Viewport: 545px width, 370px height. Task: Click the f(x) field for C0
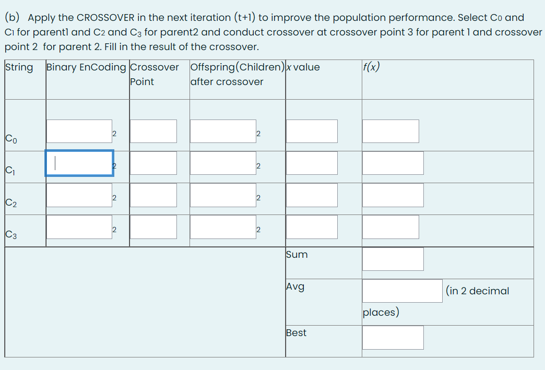(x=390, y=131)
